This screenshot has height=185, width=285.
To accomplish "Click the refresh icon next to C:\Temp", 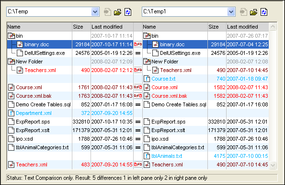I will tap(128, 12).
